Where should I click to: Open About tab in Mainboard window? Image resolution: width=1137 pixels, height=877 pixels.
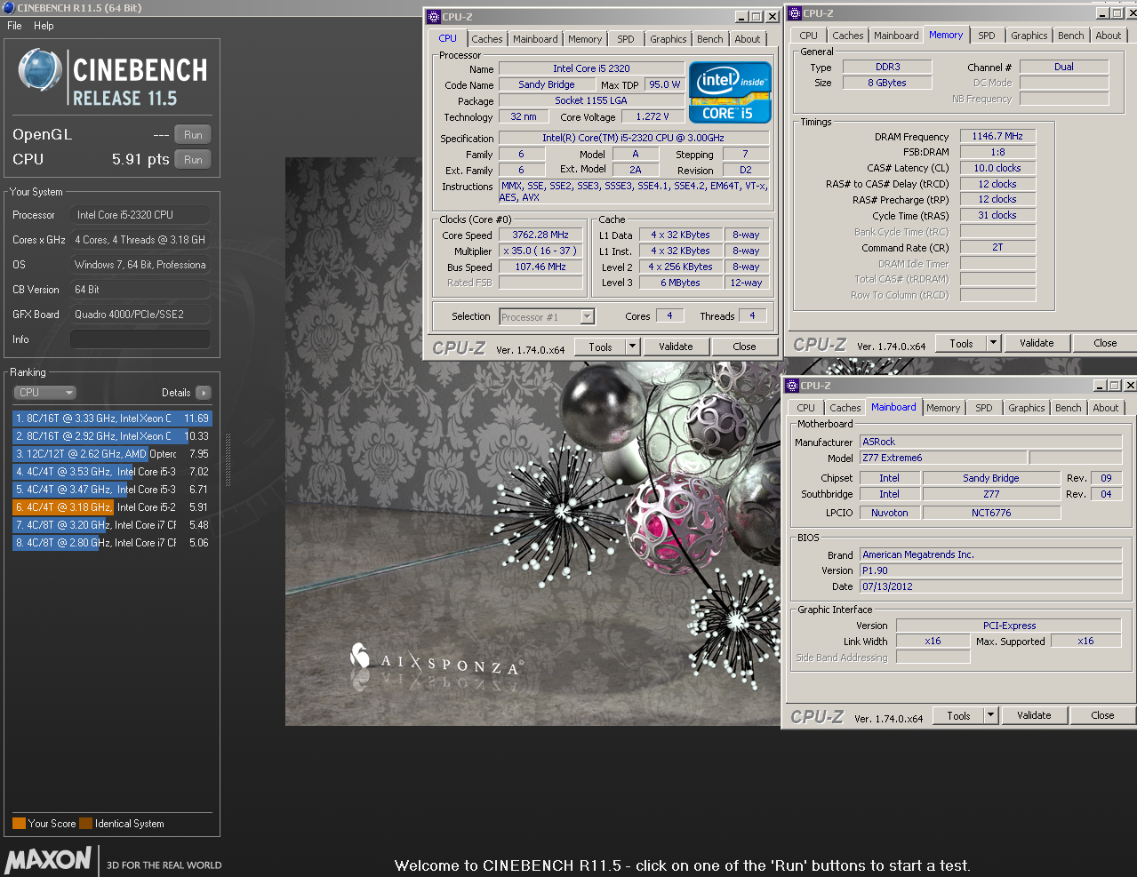click(1105, 408)
